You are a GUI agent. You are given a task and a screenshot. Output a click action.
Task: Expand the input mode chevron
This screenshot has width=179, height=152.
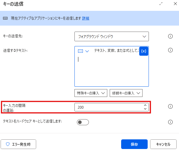click(87, 51)
